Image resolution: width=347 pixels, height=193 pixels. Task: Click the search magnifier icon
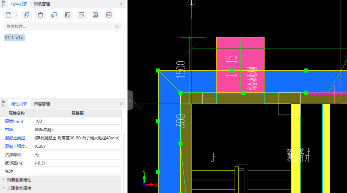coord(117,26)
